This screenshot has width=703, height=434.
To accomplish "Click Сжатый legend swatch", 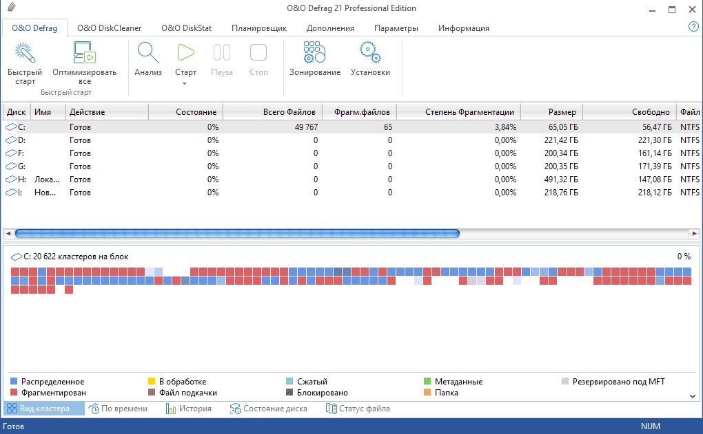I will coord(289,381).
